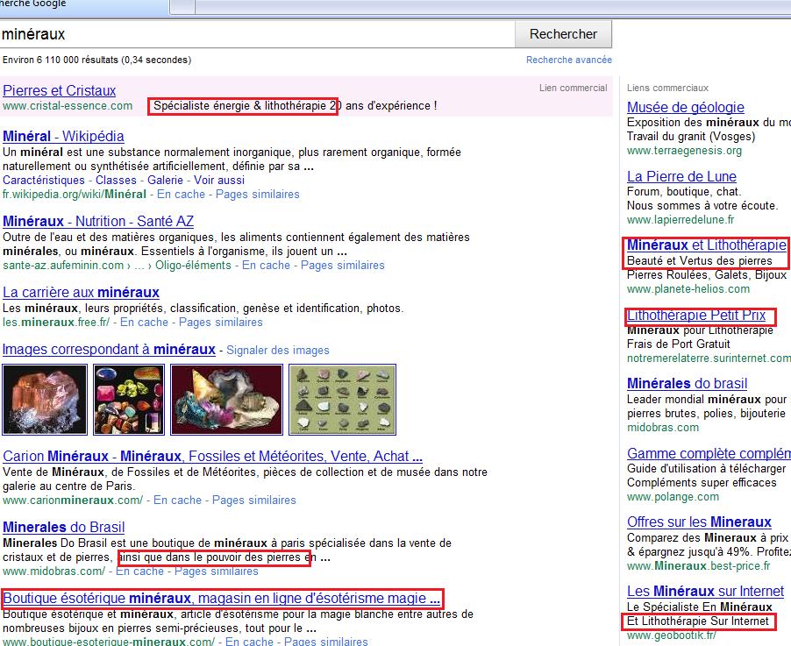
Task: Open the Lithothérapie Petit Prix ad
Action: [x=696, y=316]
